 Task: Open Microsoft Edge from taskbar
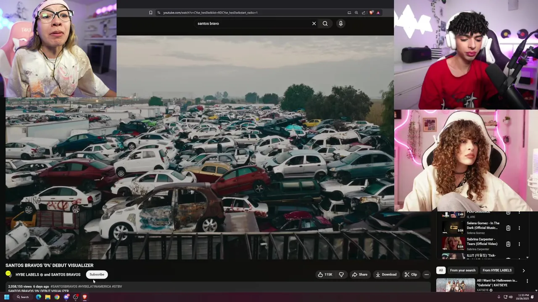pos(38,297)
